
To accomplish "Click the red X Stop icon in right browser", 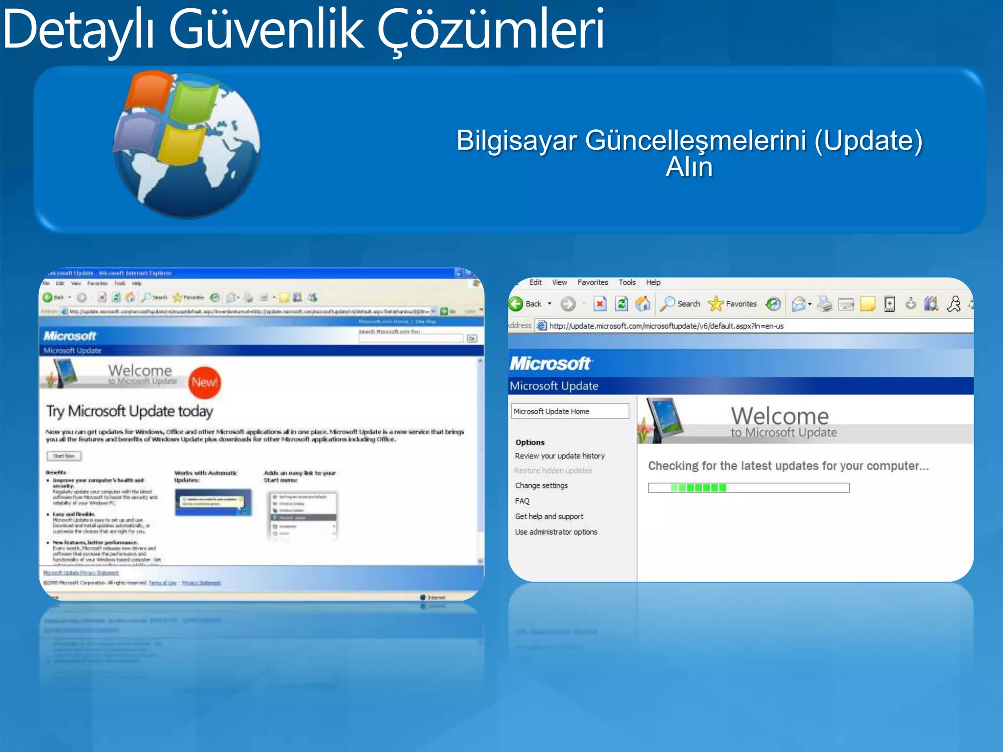I will 600,304.
